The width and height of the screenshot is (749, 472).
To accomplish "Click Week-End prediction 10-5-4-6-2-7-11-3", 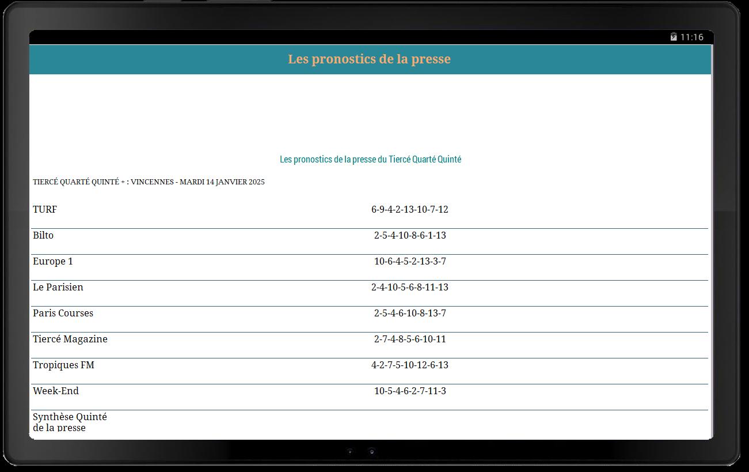I will point(410,391).
